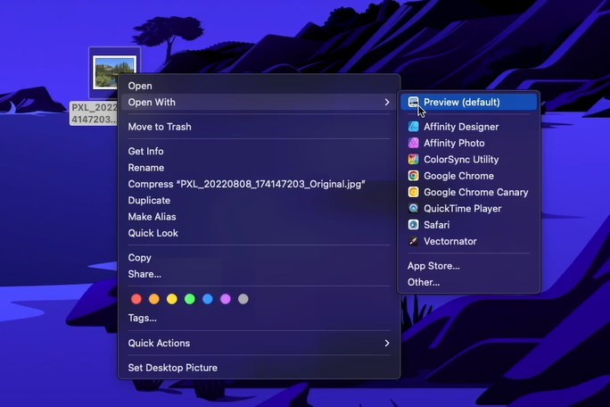Apply the green tag color
The width and height of the screenshot is (610, 407).
click(x=190, y=299)
